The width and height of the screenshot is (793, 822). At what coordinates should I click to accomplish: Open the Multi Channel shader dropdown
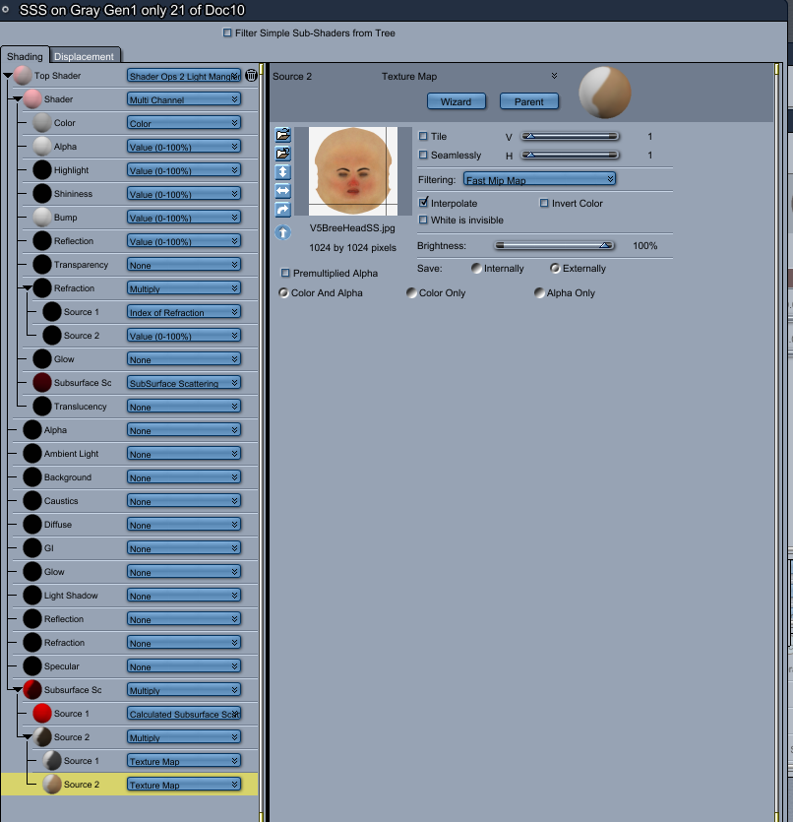coord(184,99)
